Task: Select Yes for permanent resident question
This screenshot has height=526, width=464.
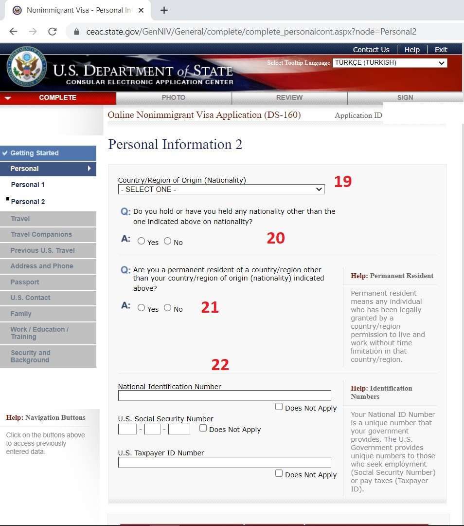Action: tap(142, 308)
